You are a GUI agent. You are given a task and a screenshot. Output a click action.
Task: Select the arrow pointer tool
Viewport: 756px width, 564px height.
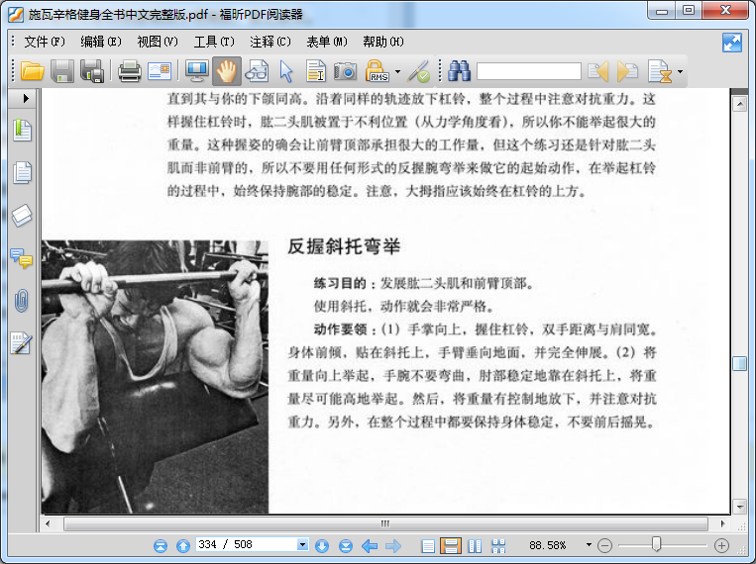tap(286, 71)
